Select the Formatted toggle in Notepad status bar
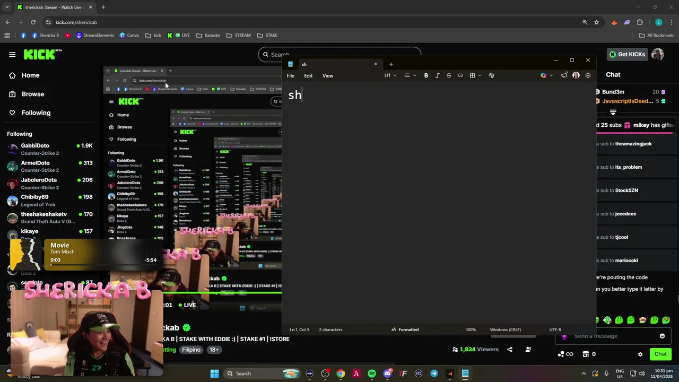 click(405, 329)
